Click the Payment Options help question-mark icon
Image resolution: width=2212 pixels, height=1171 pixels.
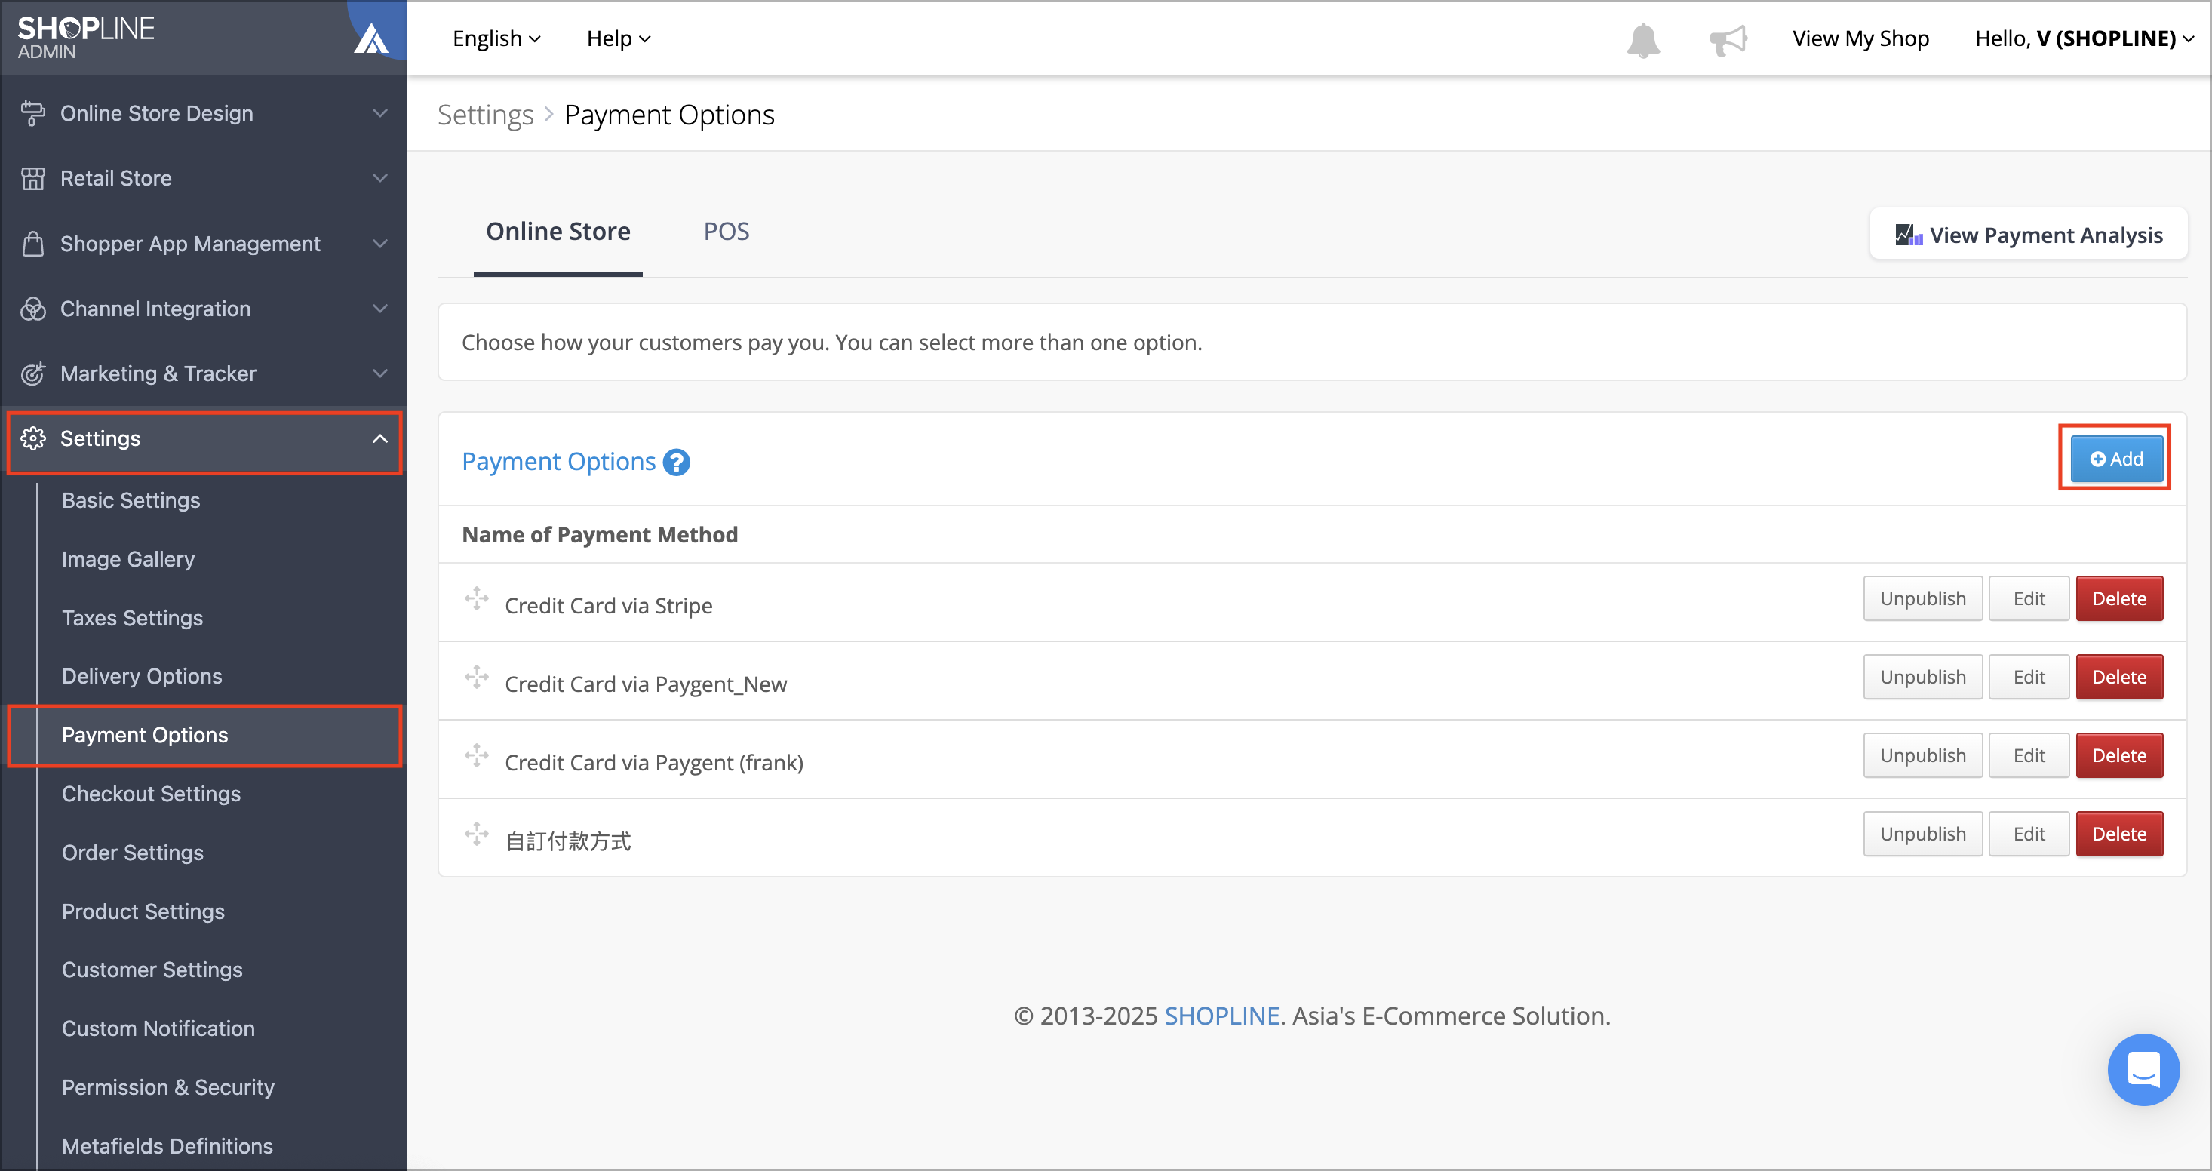coord(677,463)
